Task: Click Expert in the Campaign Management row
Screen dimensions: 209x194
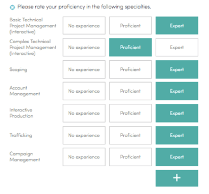Action: click(x=177, y=157)
